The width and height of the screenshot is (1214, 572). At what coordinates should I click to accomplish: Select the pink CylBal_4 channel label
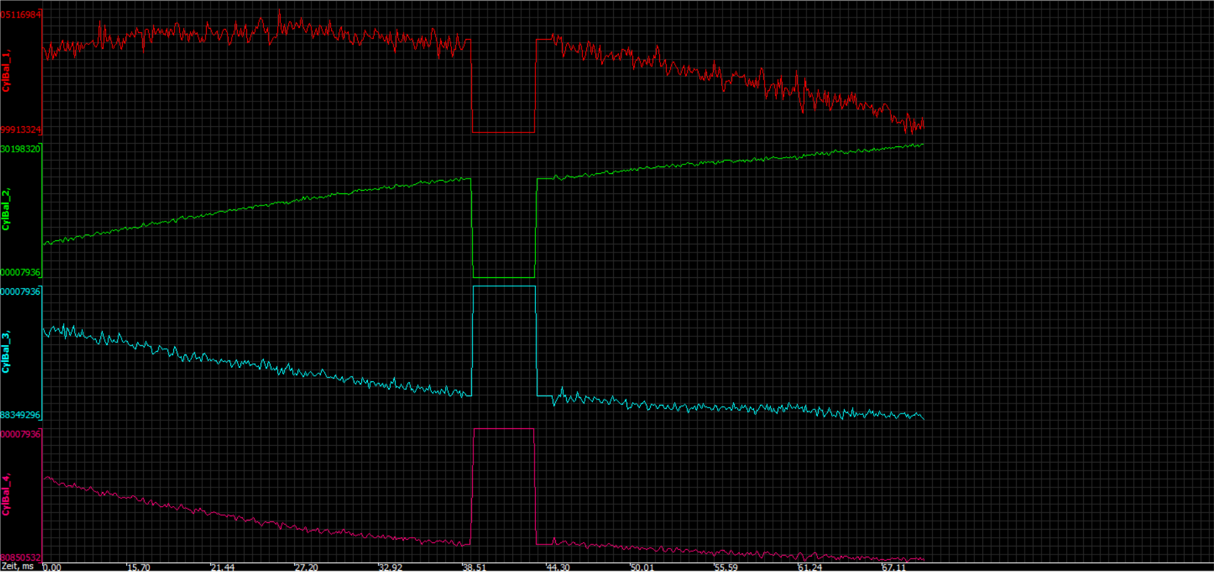(6, 495)
